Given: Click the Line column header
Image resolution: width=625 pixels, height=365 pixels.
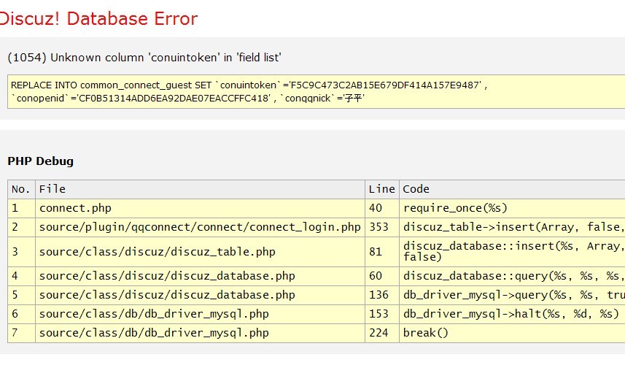Looking at the screenshot, I should click(x=381, y=189).
